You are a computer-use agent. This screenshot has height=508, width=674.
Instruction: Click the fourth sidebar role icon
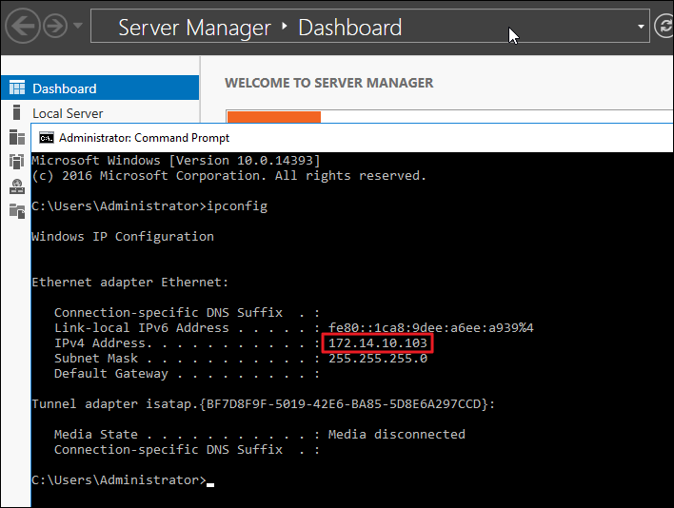(x=17, y=162)
